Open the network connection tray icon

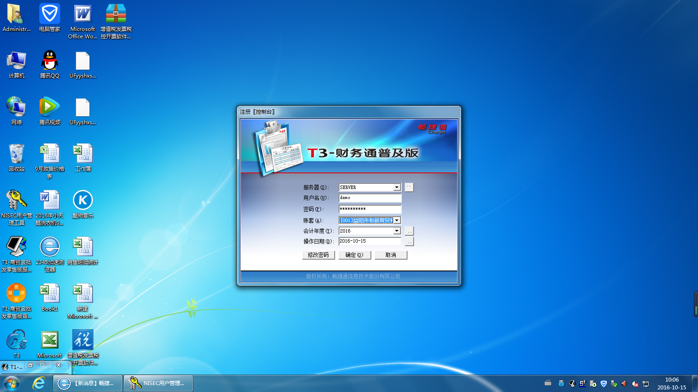(x=646, y=384)
